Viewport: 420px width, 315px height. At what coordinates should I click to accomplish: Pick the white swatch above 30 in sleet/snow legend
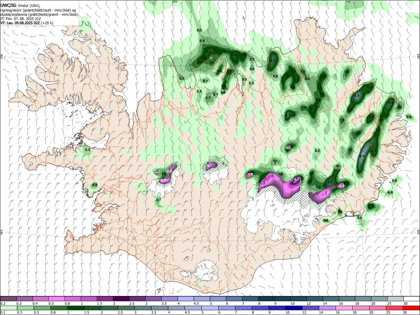point(411,299)
